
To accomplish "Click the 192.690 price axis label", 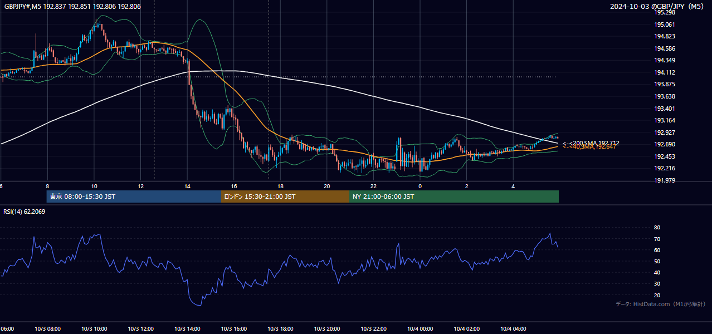I will coord(665,144).
